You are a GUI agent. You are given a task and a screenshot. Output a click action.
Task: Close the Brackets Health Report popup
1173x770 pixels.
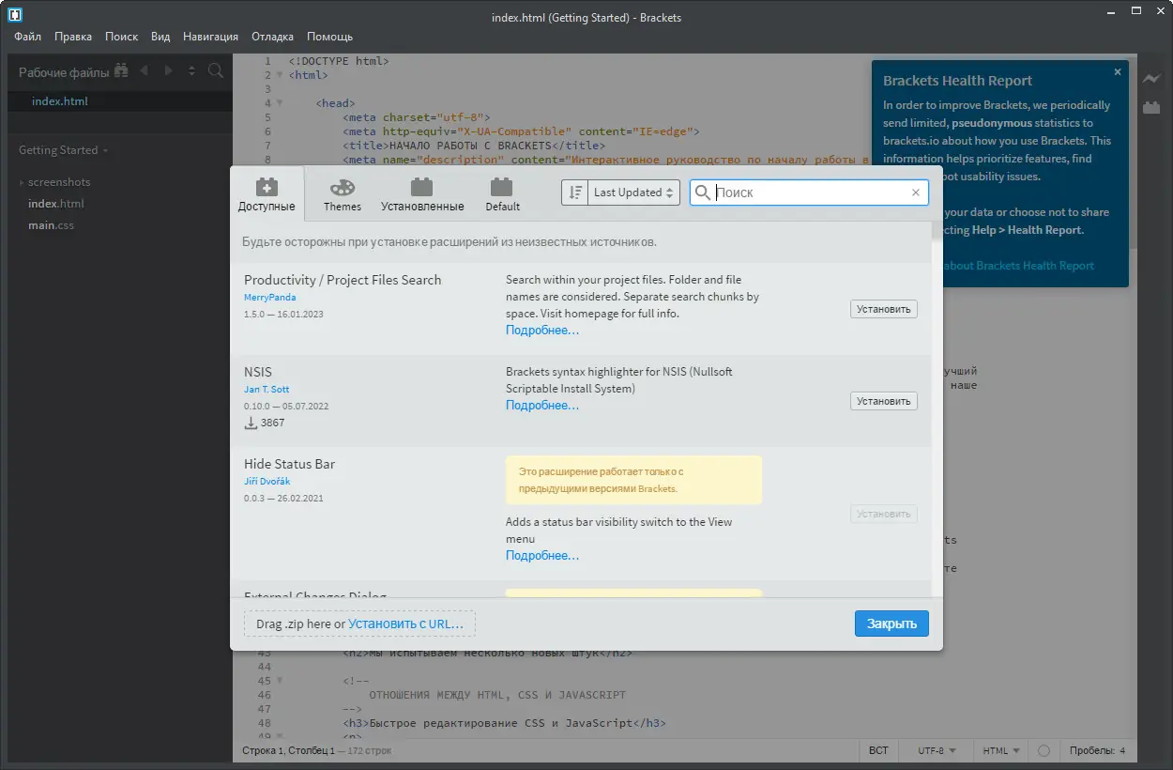click(1117, 71)
